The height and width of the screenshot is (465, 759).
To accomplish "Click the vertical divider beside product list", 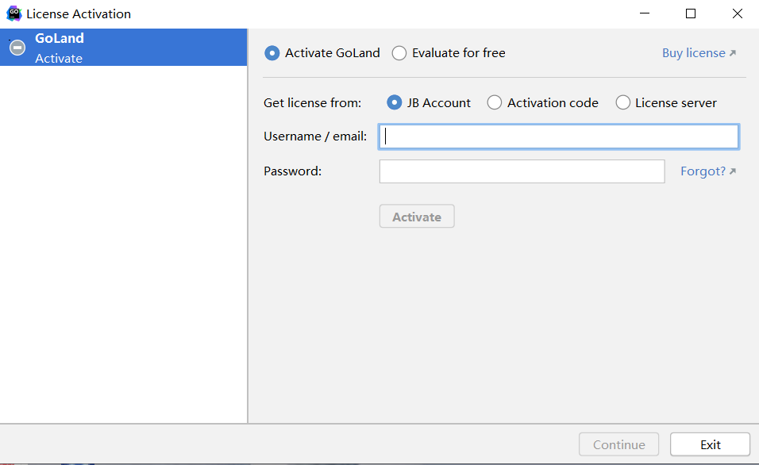I will [x=249, y=238].
